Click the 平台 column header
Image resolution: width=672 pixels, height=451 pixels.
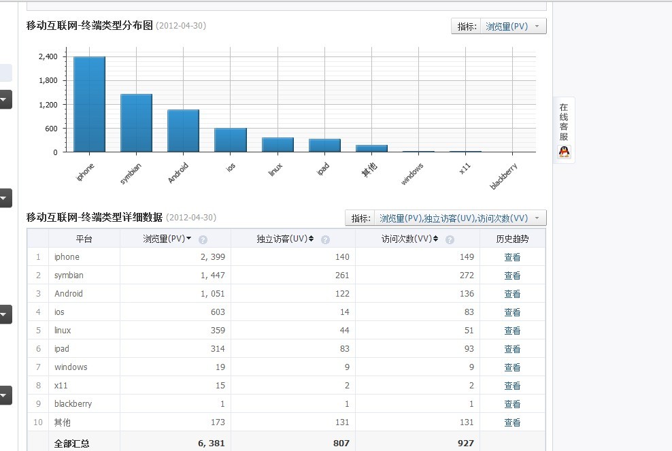[84, 239]
